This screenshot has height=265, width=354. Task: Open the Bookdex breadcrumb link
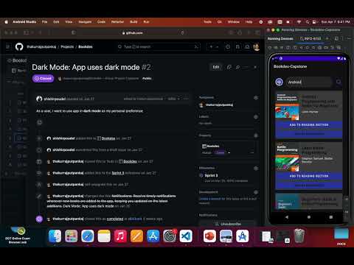click(x=86, y=46)
